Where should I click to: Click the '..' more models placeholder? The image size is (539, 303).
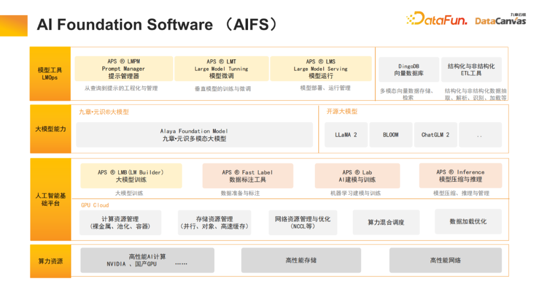(480, 134)
